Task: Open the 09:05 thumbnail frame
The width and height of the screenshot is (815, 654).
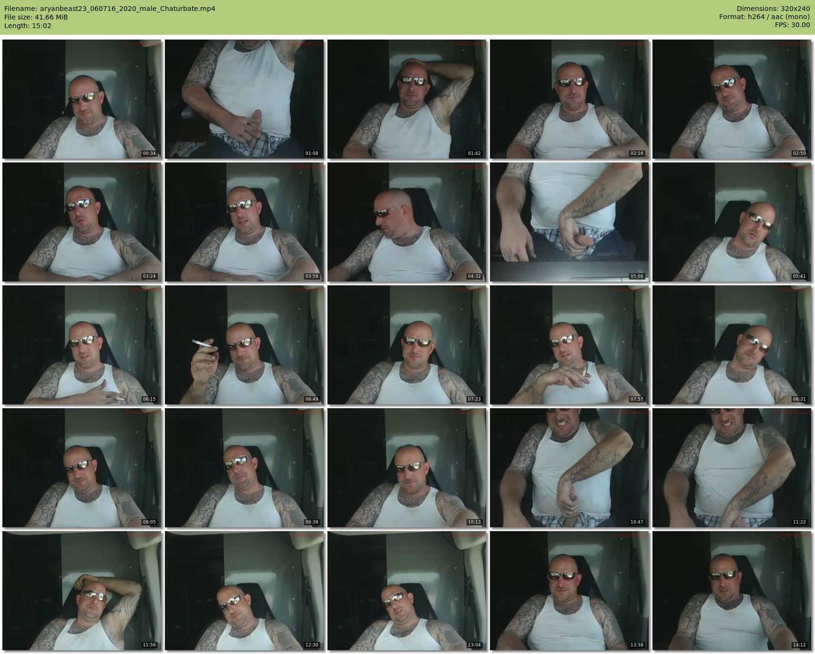Action: tap(81, 468)
